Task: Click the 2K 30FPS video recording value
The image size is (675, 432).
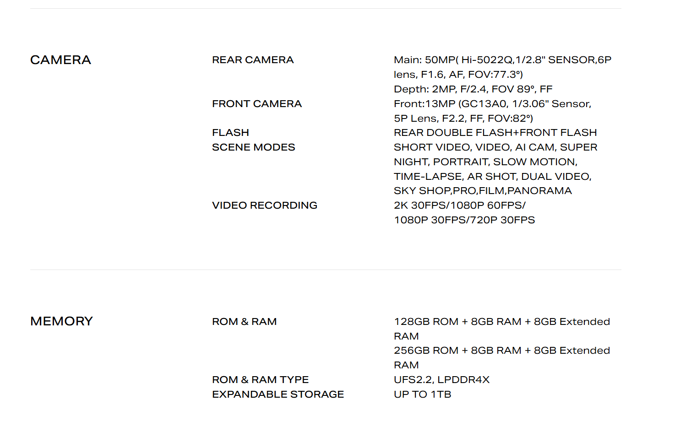Action: pos(464,213)
